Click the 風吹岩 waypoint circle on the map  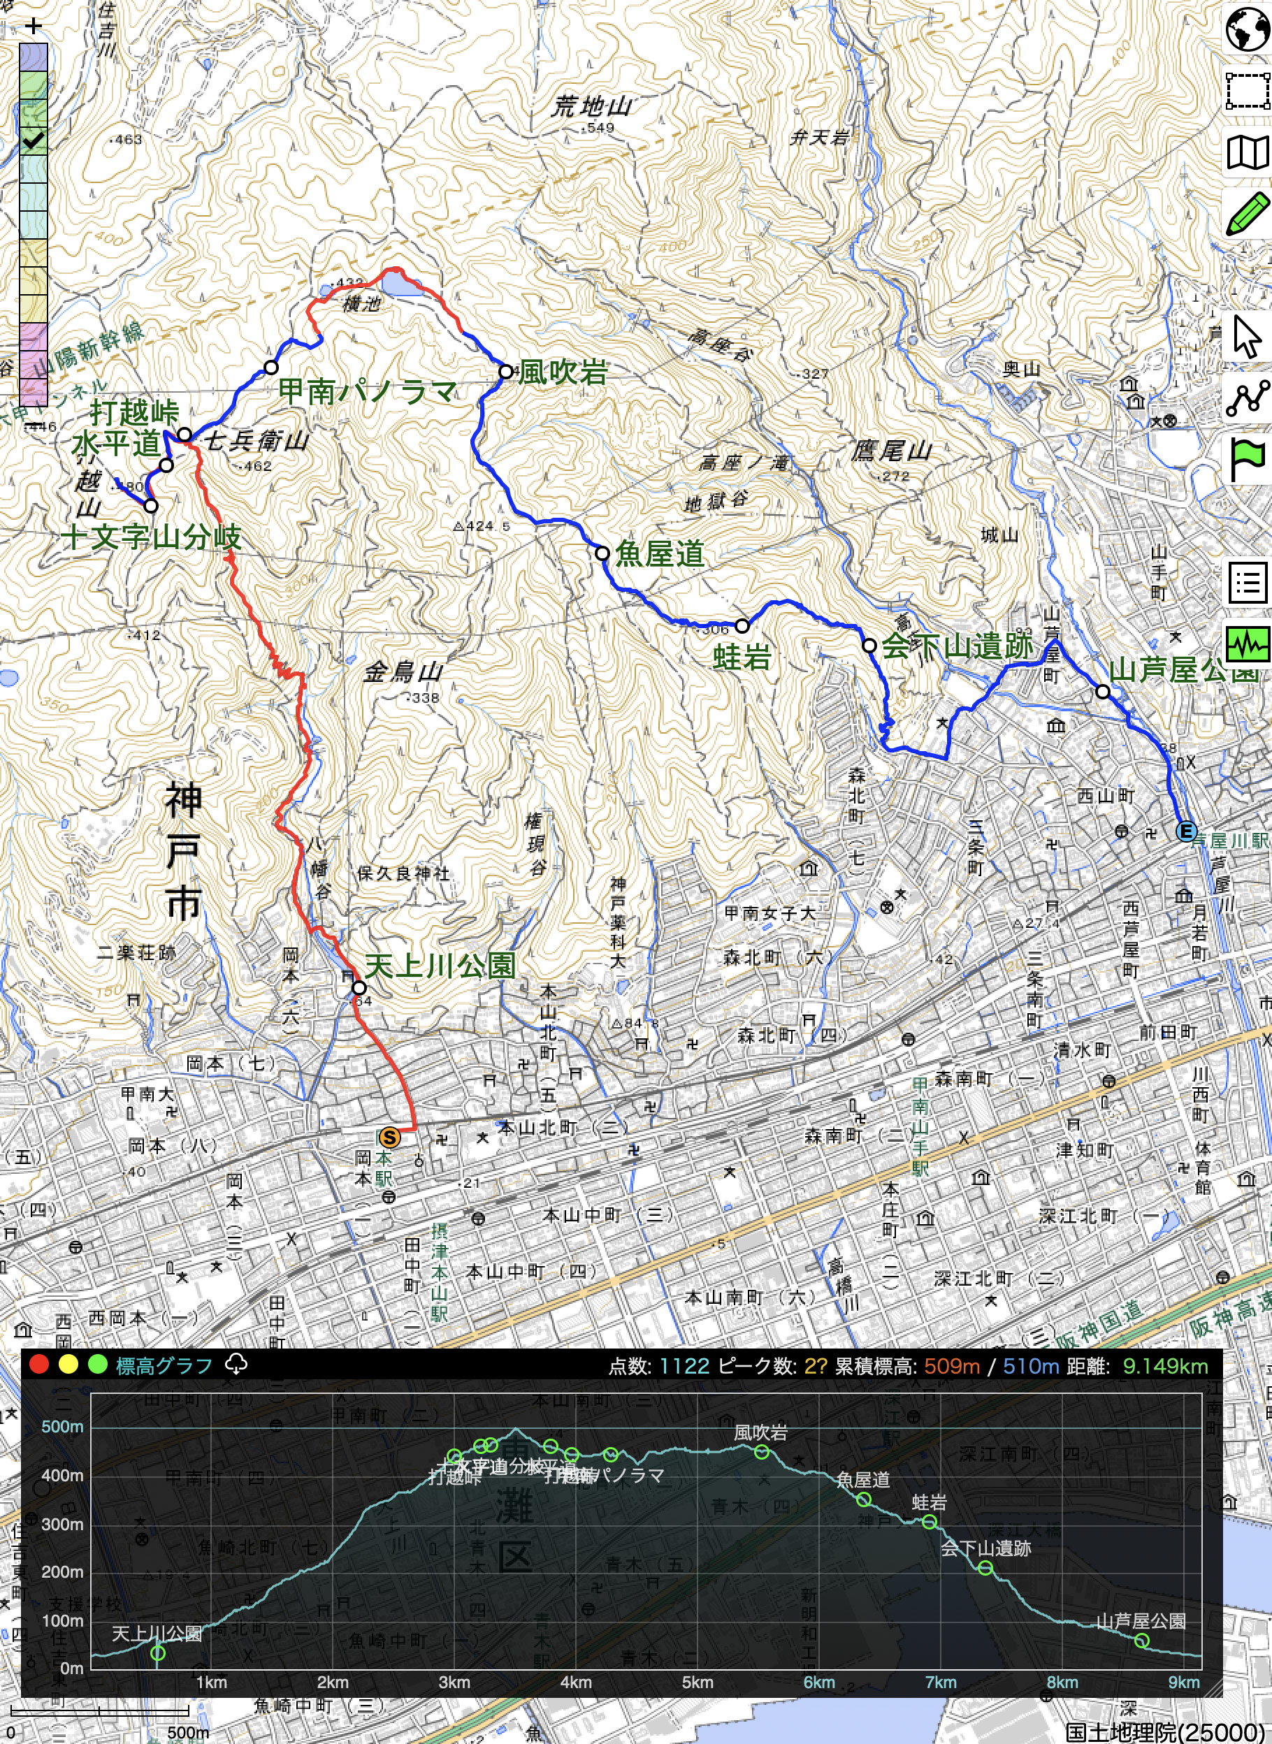[x=506, y=372]
